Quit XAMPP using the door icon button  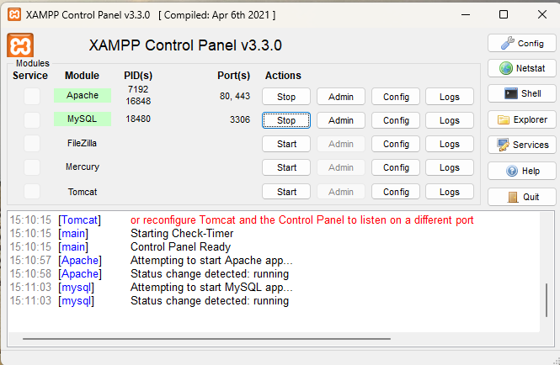point(521,197)
